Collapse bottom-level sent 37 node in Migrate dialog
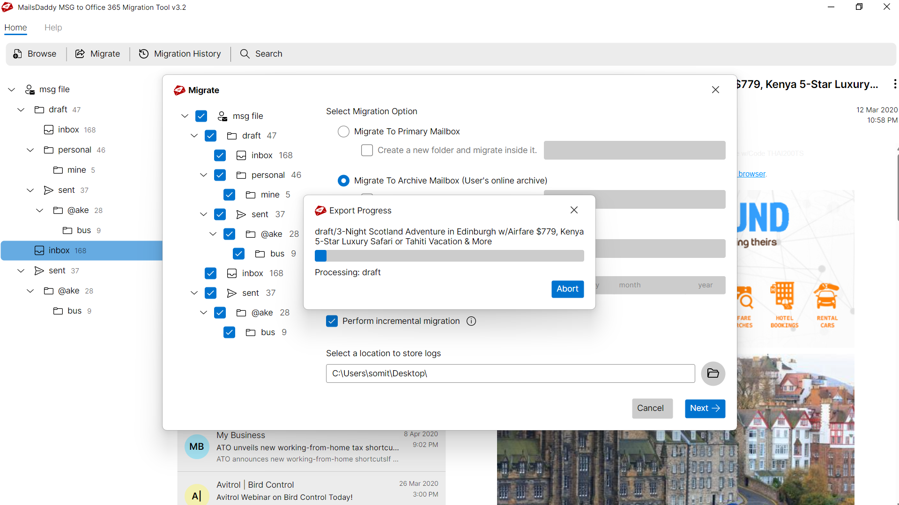 pos(194,293)
